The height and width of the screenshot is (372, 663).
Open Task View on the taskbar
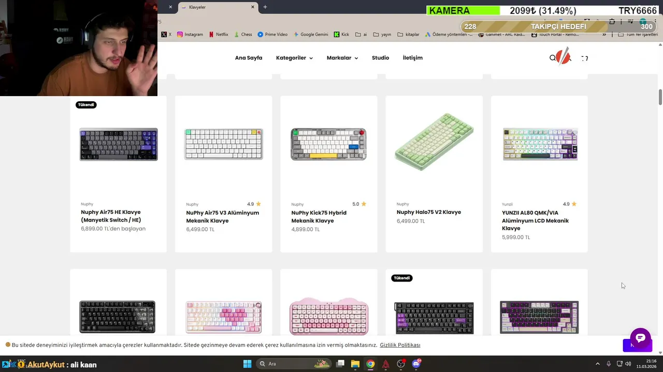(340, 364)
